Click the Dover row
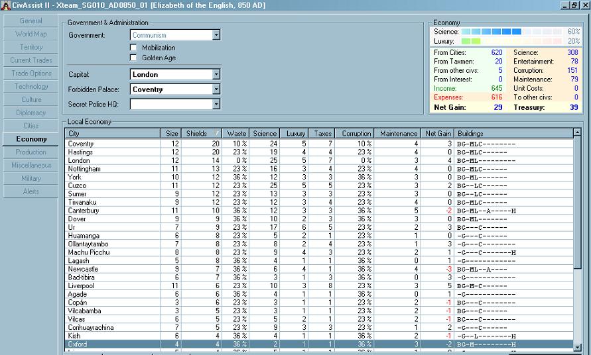 (x=319, y=219)
